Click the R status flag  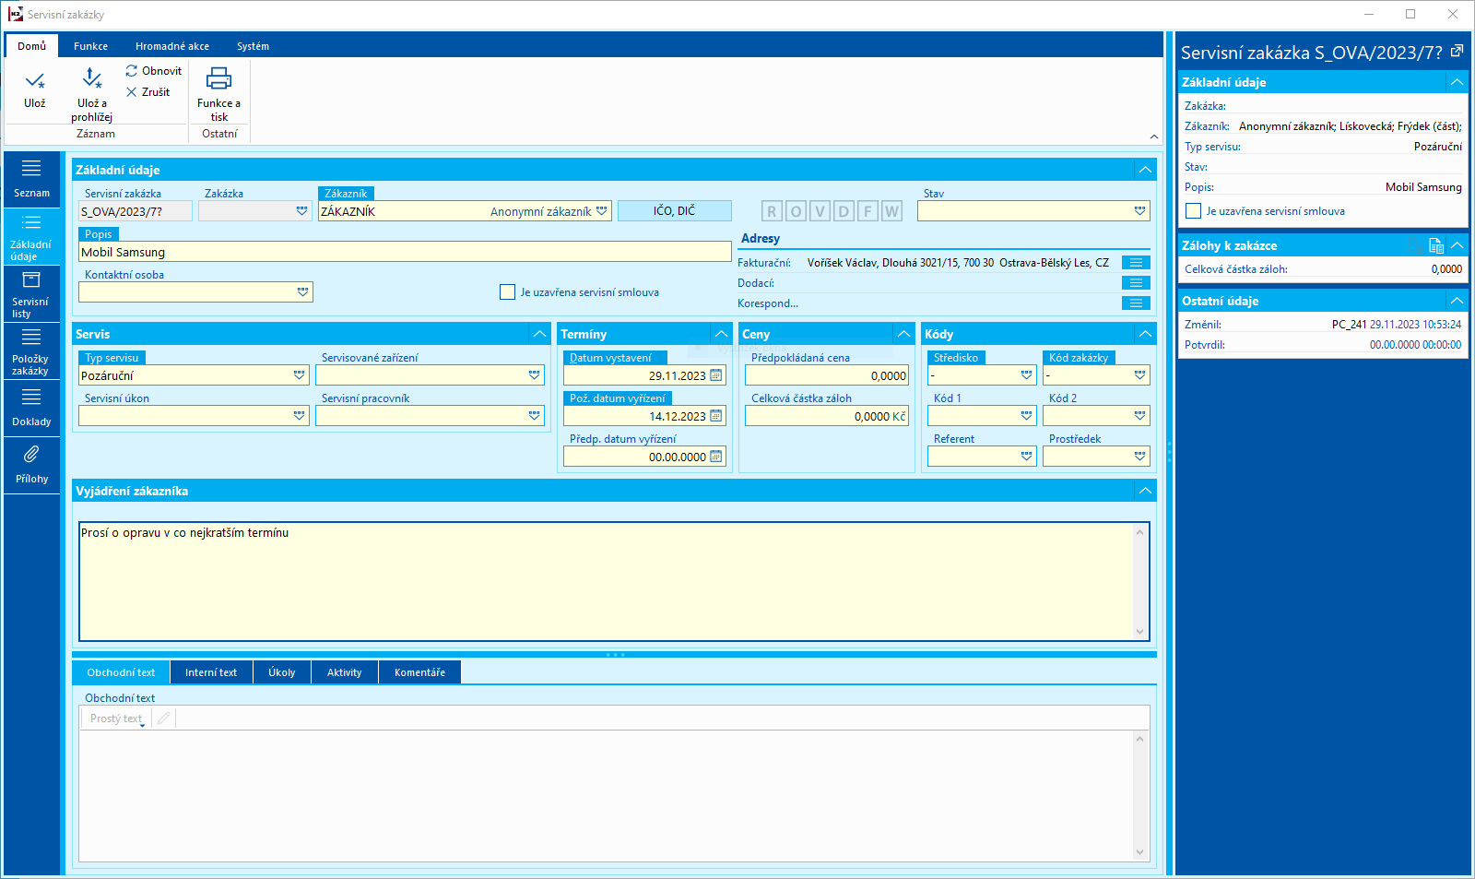(x=772, y=211)
